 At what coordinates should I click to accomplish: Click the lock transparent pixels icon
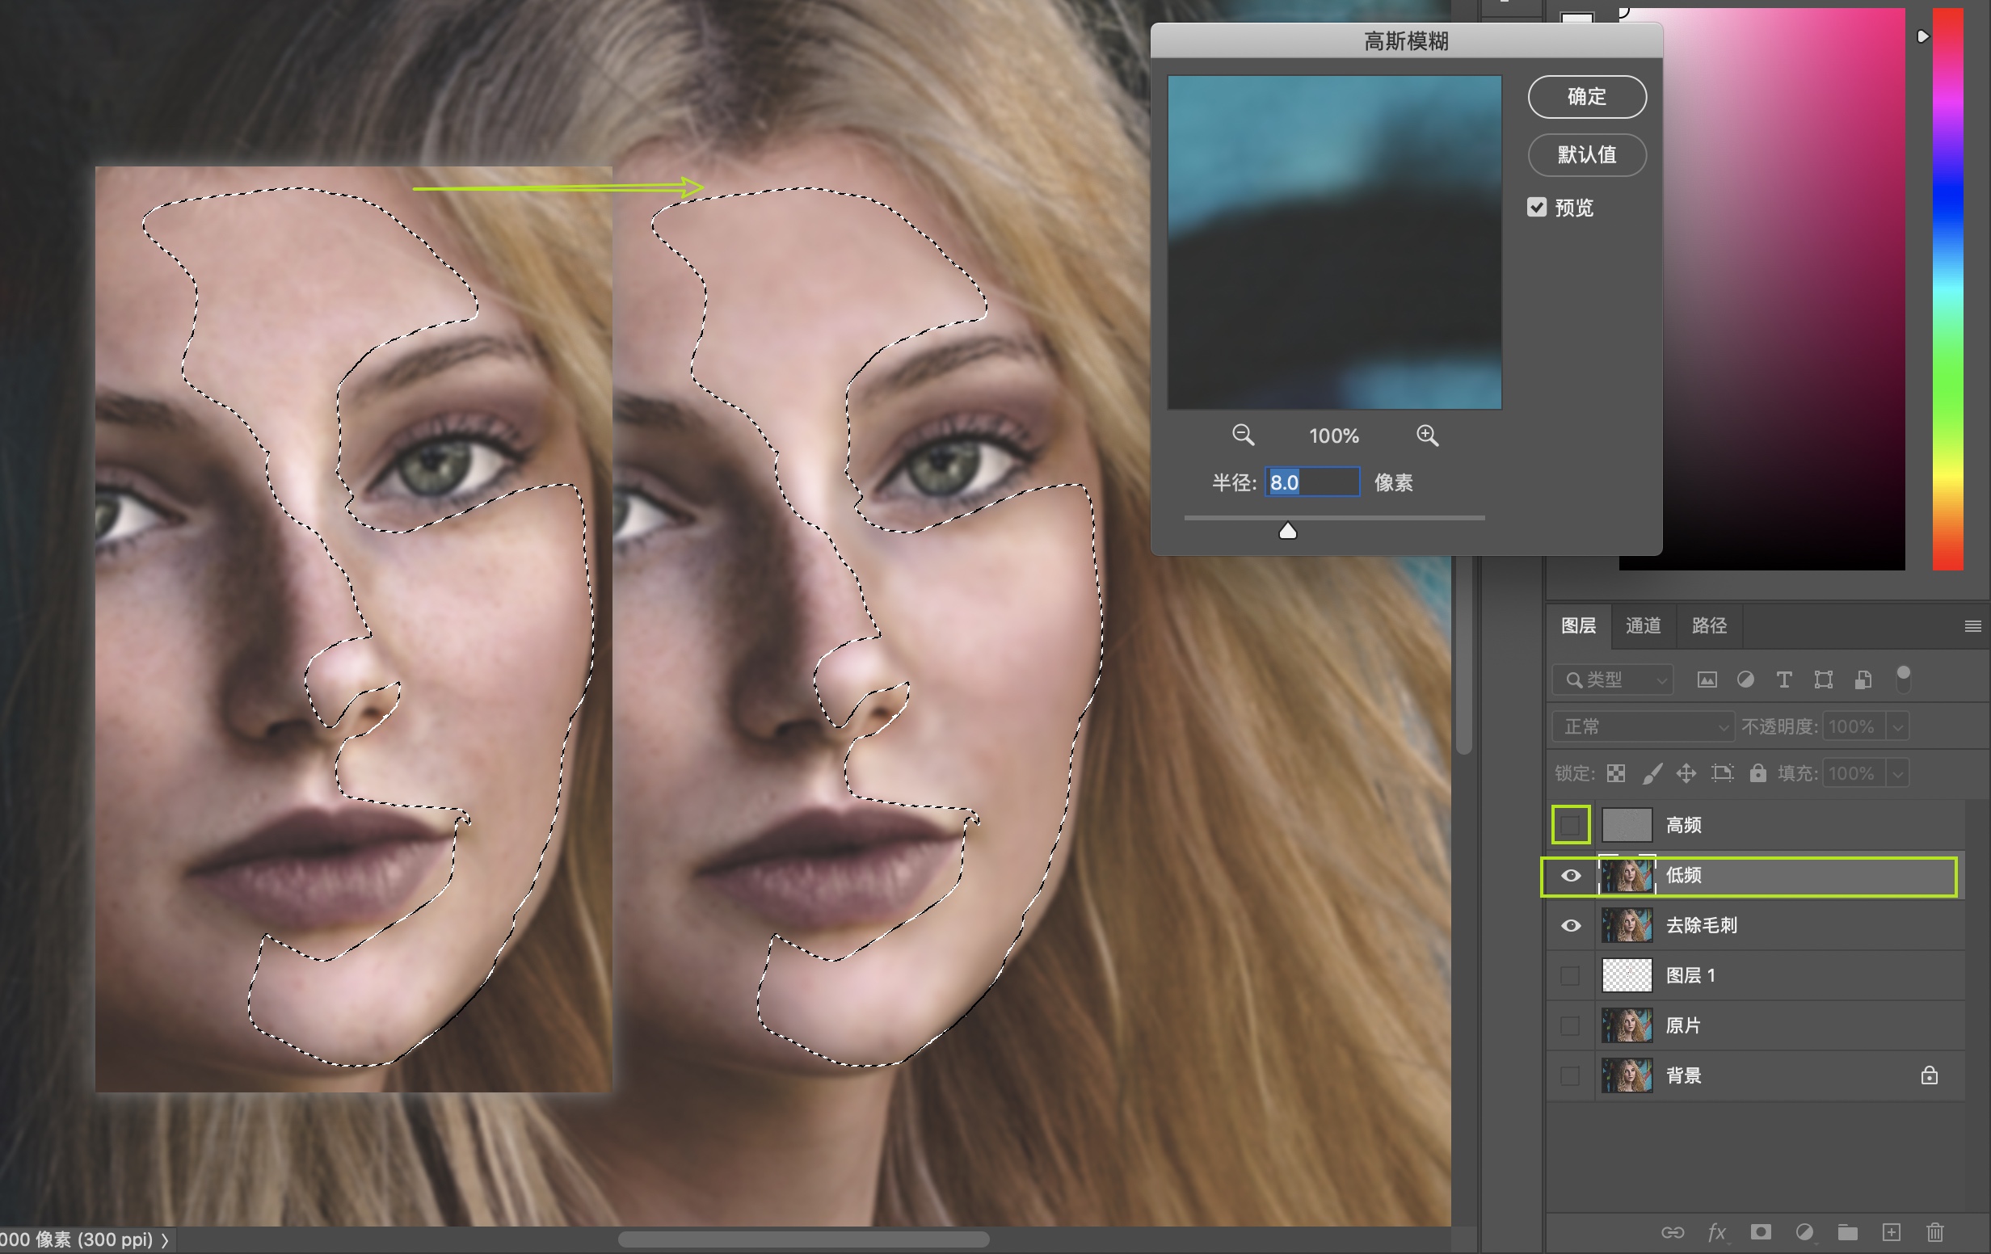[x=1615, y=773]
